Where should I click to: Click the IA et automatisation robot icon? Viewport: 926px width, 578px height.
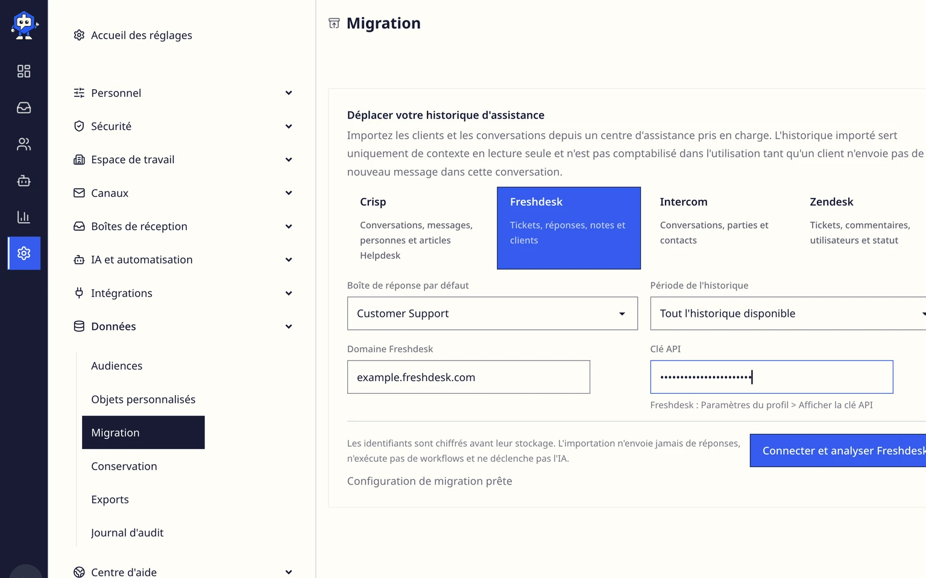79,259
